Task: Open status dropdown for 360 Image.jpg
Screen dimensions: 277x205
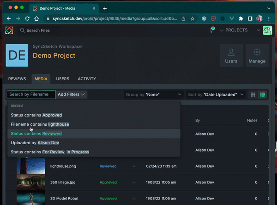Action: [134, 182]
